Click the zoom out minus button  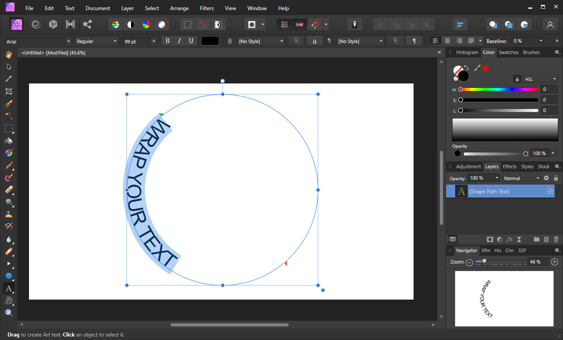tap(469, 262)
